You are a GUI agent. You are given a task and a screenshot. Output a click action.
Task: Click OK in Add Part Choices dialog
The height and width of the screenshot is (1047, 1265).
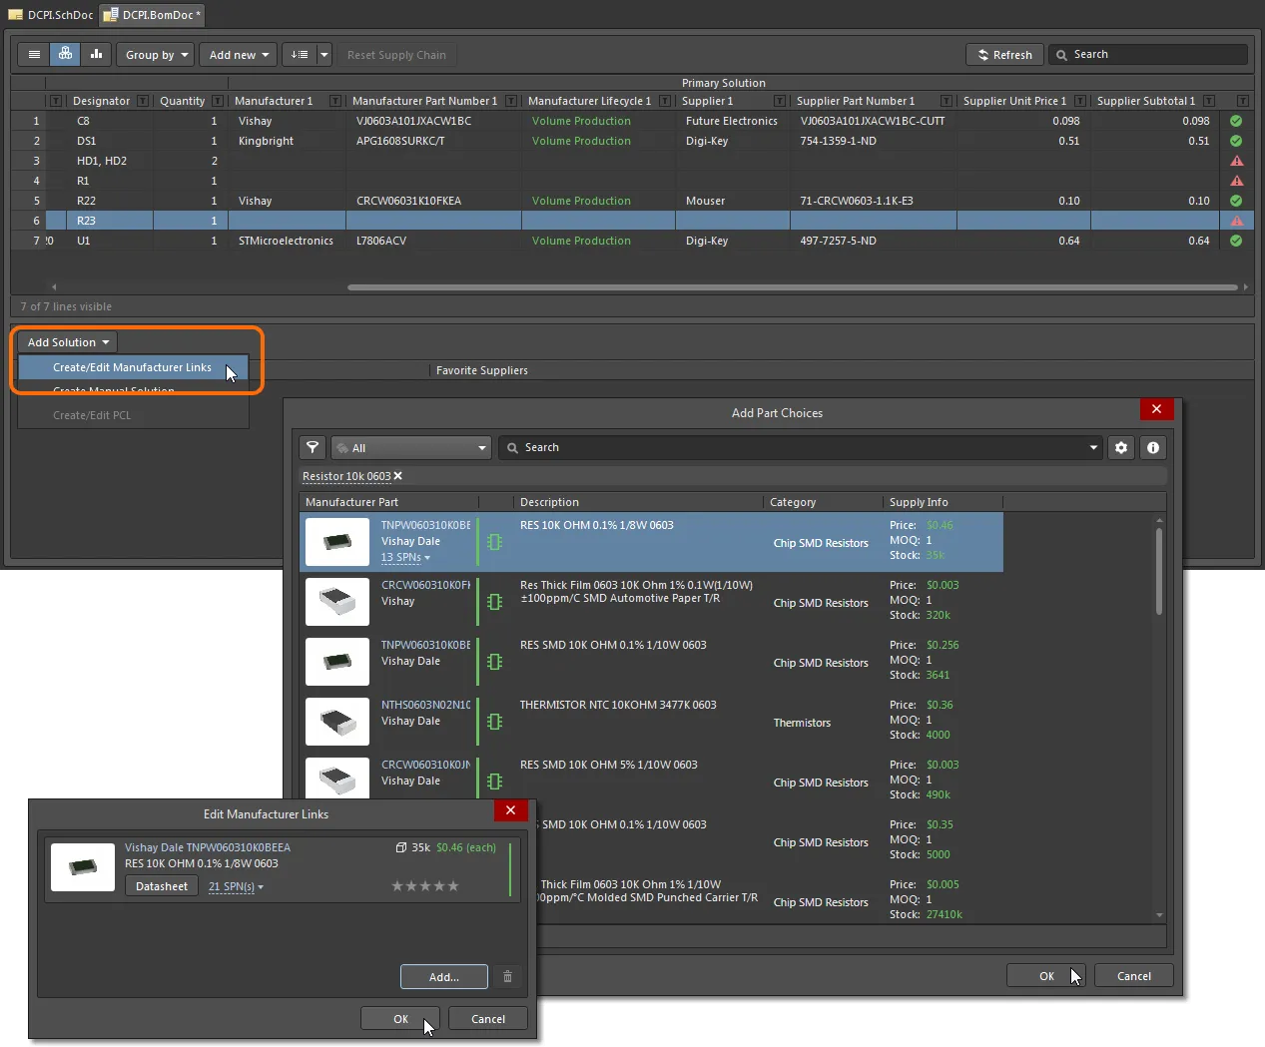pos(1046,976)
